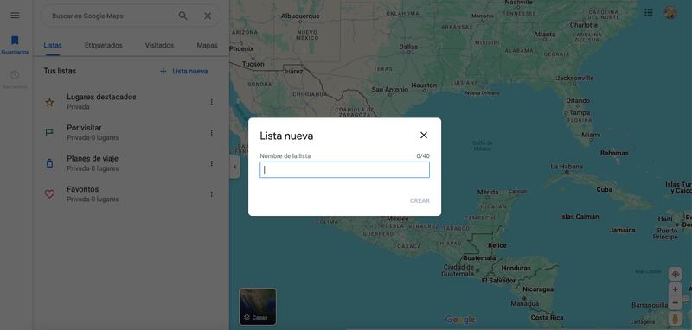692x330 pixels.
Task: Click the Guardados bookmark icon
Action: 15,41
